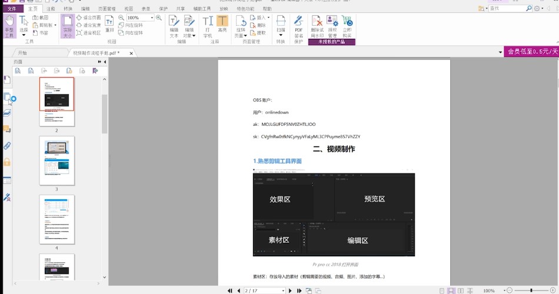Click Buy Now (立即购买) button
Screen dimensions: 559x294
pos(347,26)
